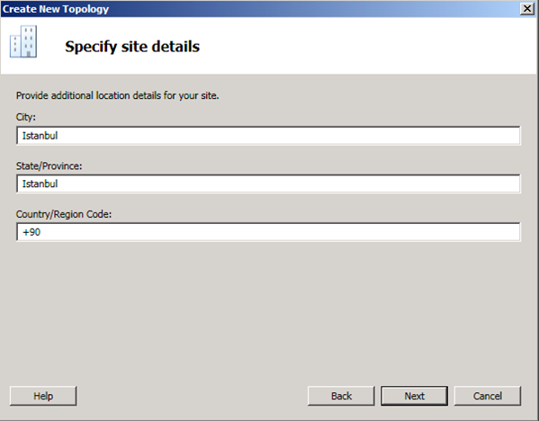Place cursor on +90 text in code field

pos(31,232)
